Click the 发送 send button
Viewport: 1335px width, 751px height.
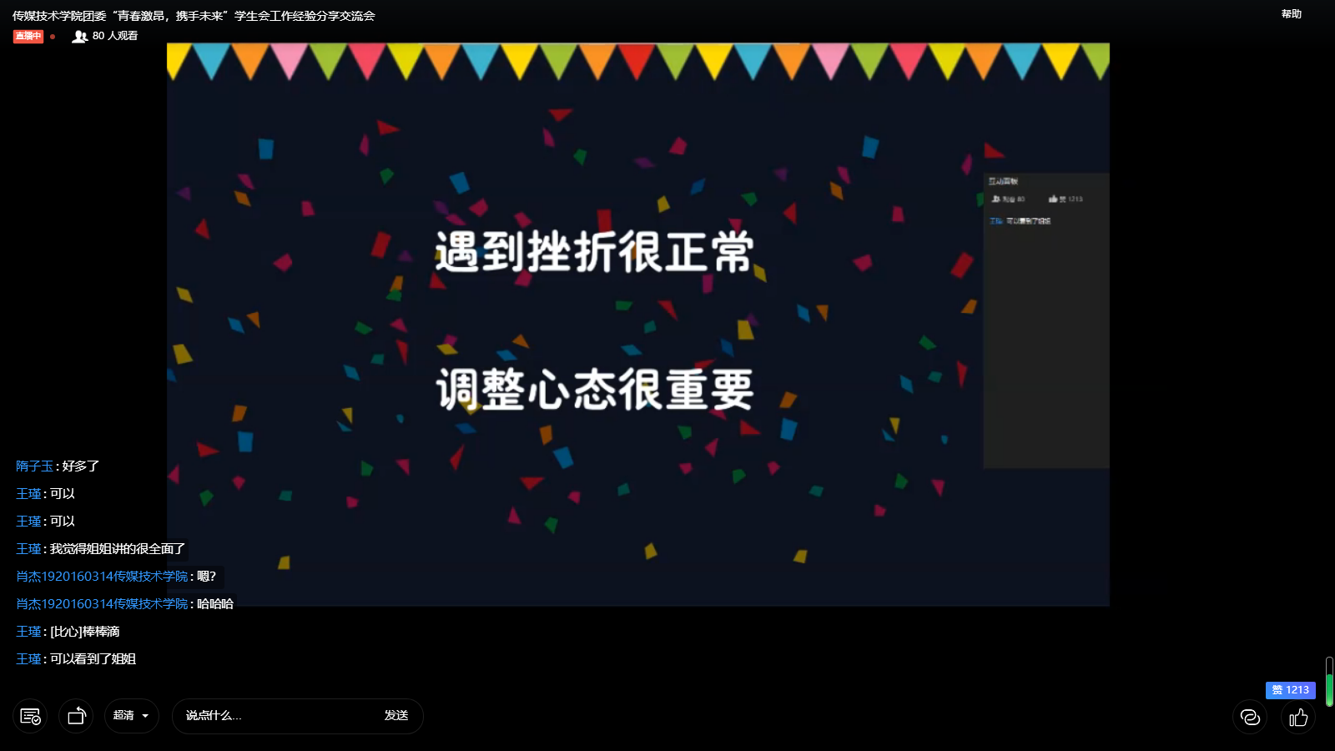pos(395,716)
